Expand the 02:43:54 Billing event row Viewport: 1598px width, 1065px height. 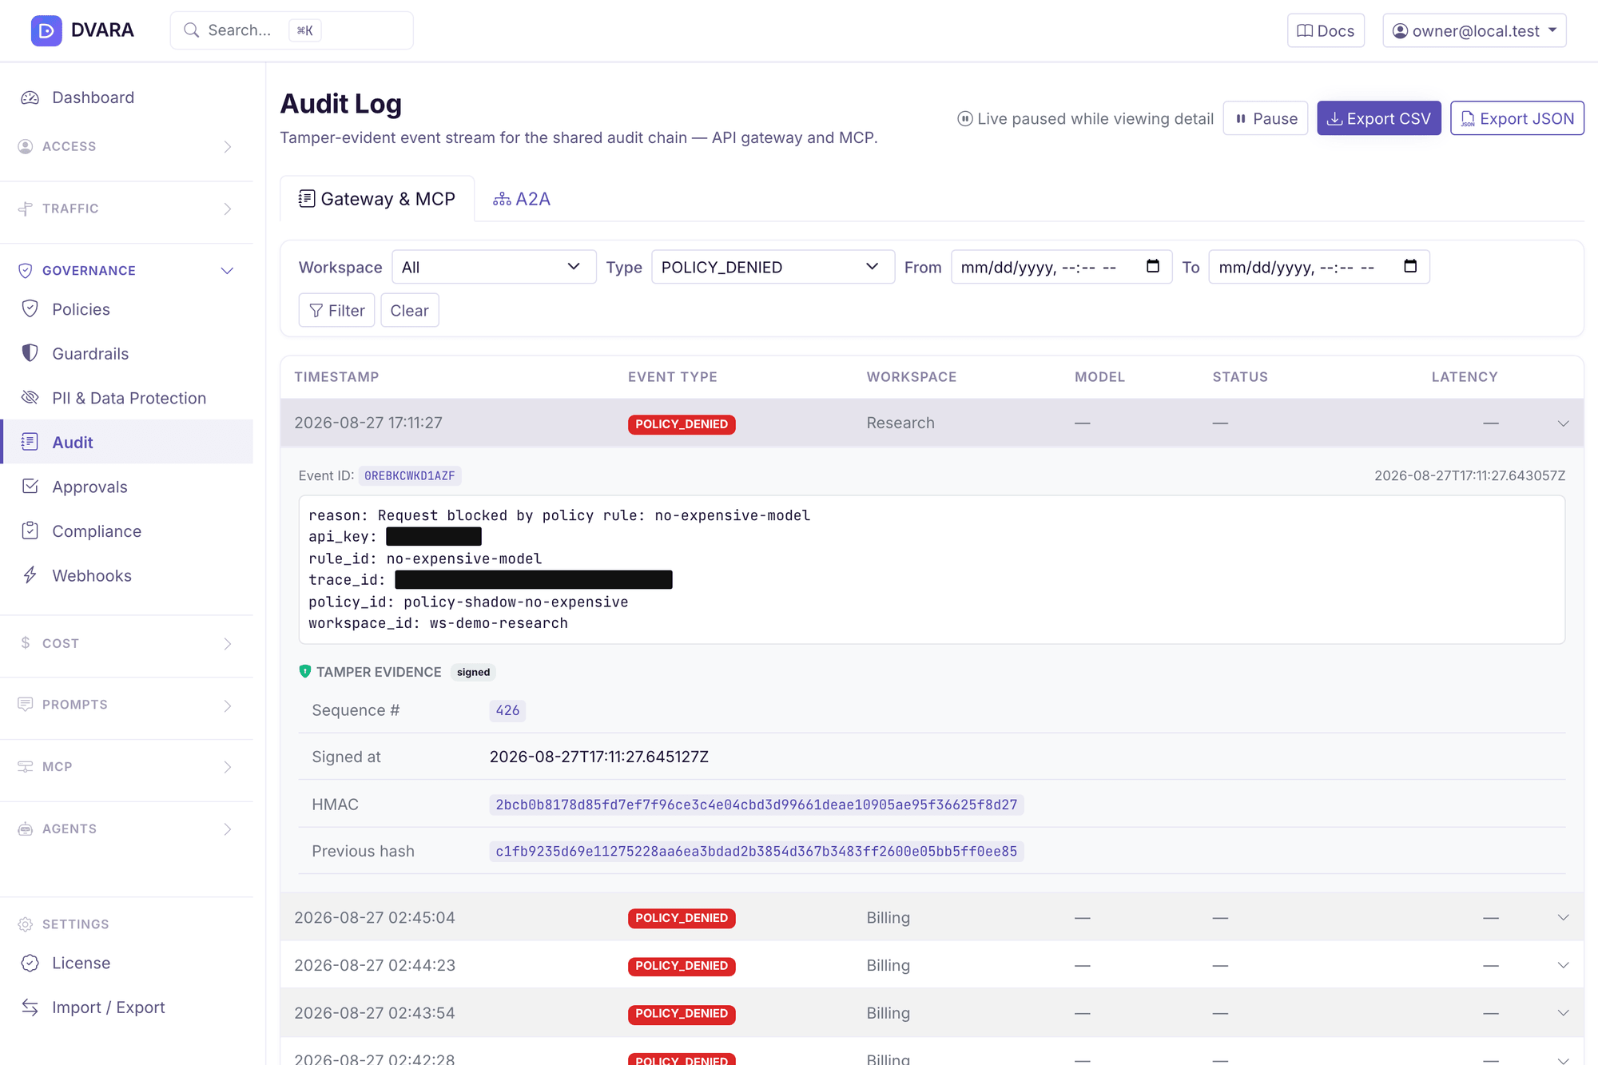pos(932,1013)
